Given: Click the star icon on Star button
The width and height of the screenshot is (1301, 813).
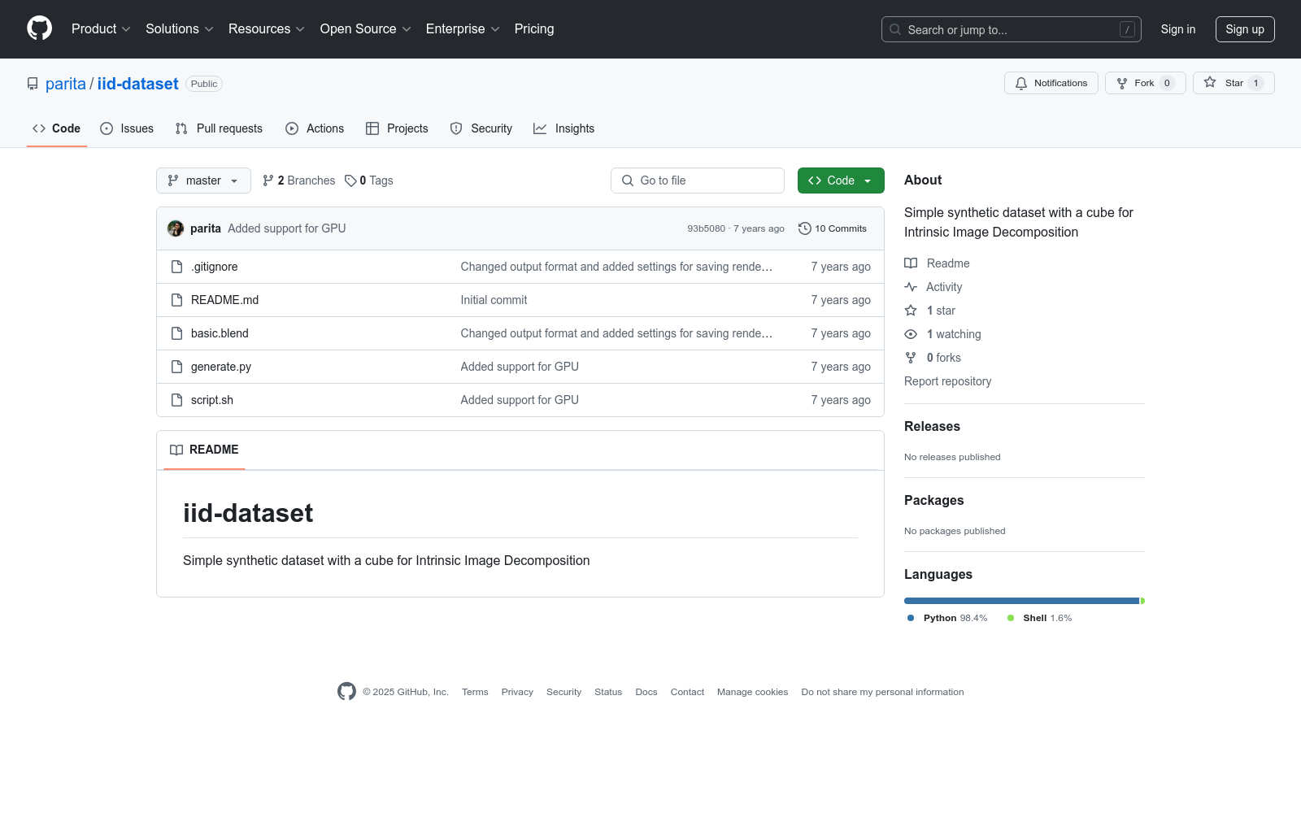Looking at the screenshot, I should (1210, 83).
